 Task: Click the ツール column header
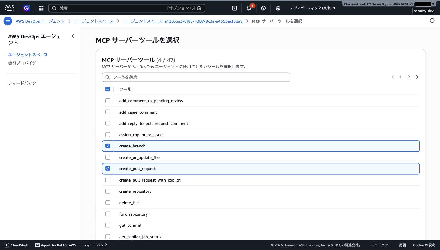pyautogui.click(x=125, y=89)
